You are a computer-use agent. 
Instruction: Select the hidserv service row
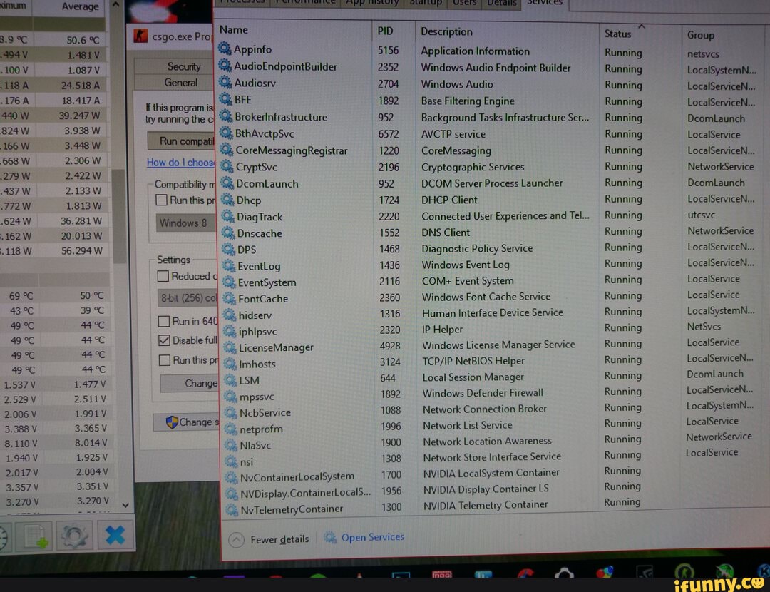(x=491, y=313)
